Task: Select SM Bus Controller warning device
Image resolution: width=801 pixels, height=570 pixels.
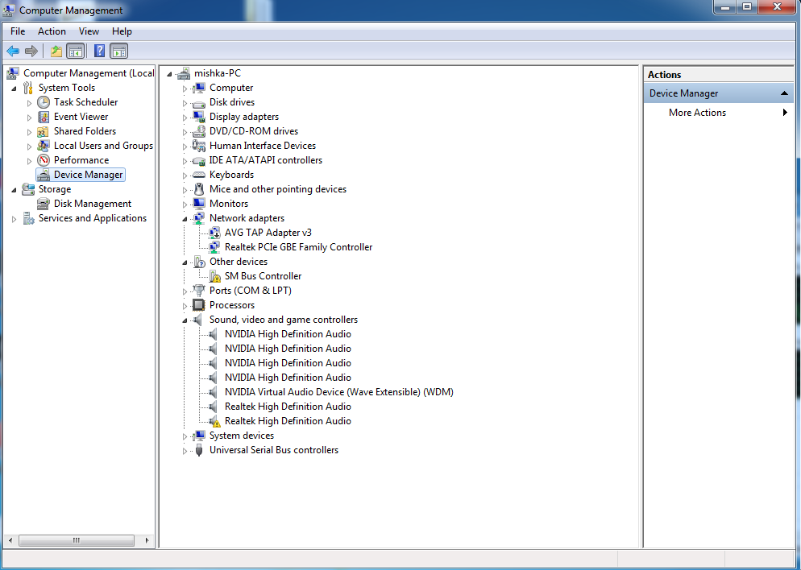Action: 263,276
